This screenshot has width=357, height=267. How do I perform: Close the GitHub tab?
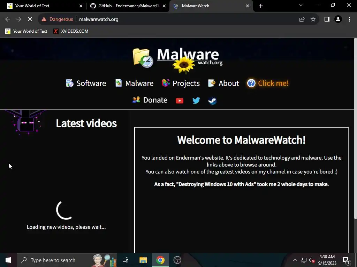point(164,6)
